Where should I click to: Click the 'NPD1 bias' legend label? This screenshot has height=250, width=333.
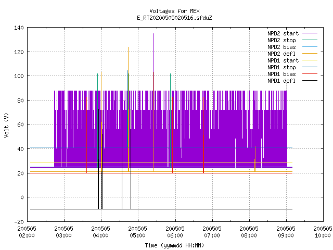point(281,74)
